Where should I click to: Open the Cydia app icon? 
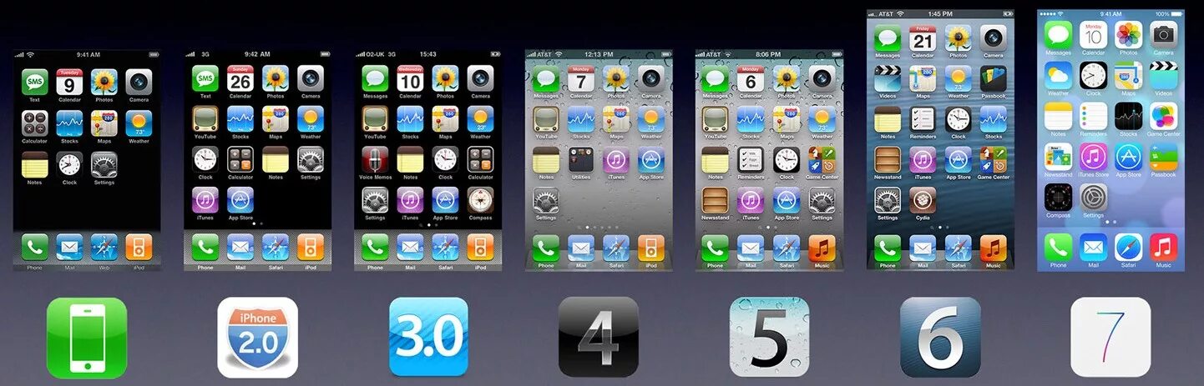[x=923, y=200]
